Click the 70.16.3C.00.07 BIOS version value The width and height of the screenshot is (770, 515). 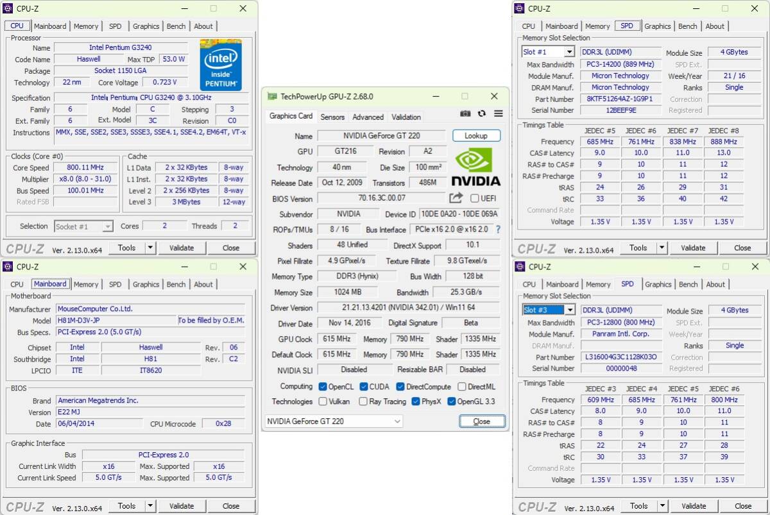382,198
